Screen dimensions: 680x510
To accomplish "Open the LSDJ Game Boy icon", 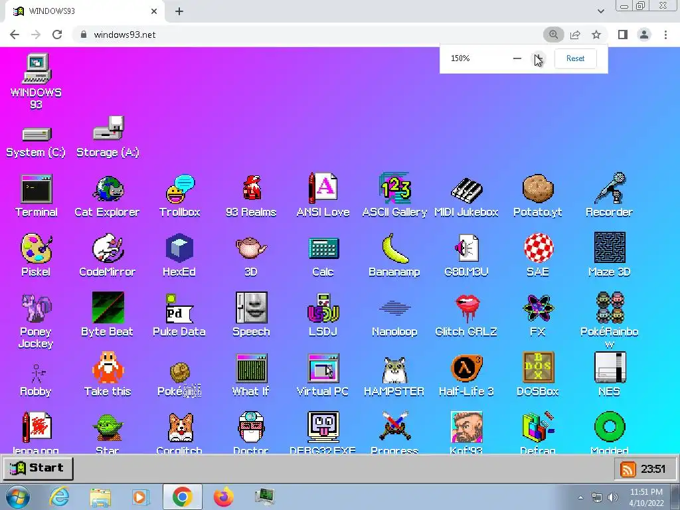I will pos(323,308).
